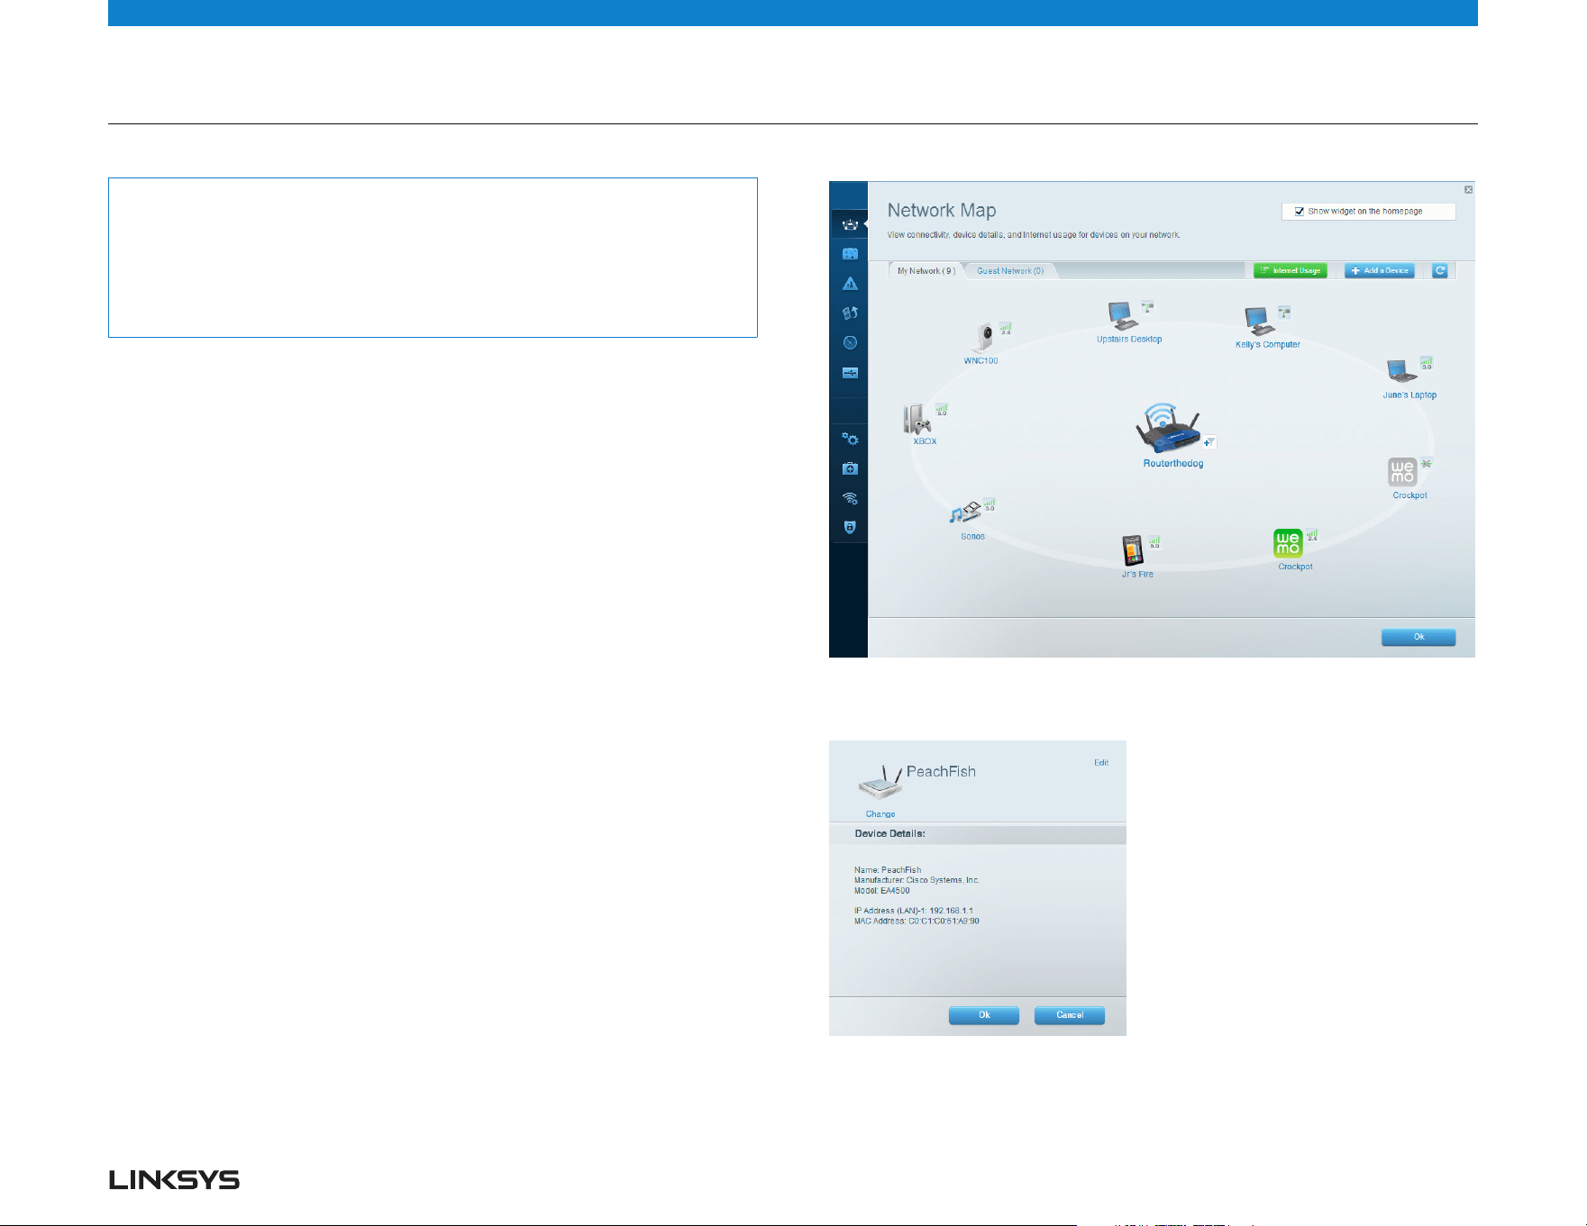1587x1226 pixels.
Task: Click the PeachFish router image
Action: point(880,782)
